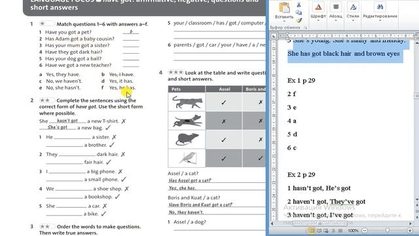Click the line '4 a' in document
This screenshot has width=419, height=236.
(x=292, y=121)
